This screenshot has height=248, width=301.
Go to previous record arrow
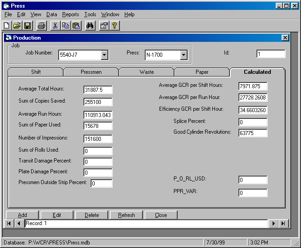coord(19,223)
